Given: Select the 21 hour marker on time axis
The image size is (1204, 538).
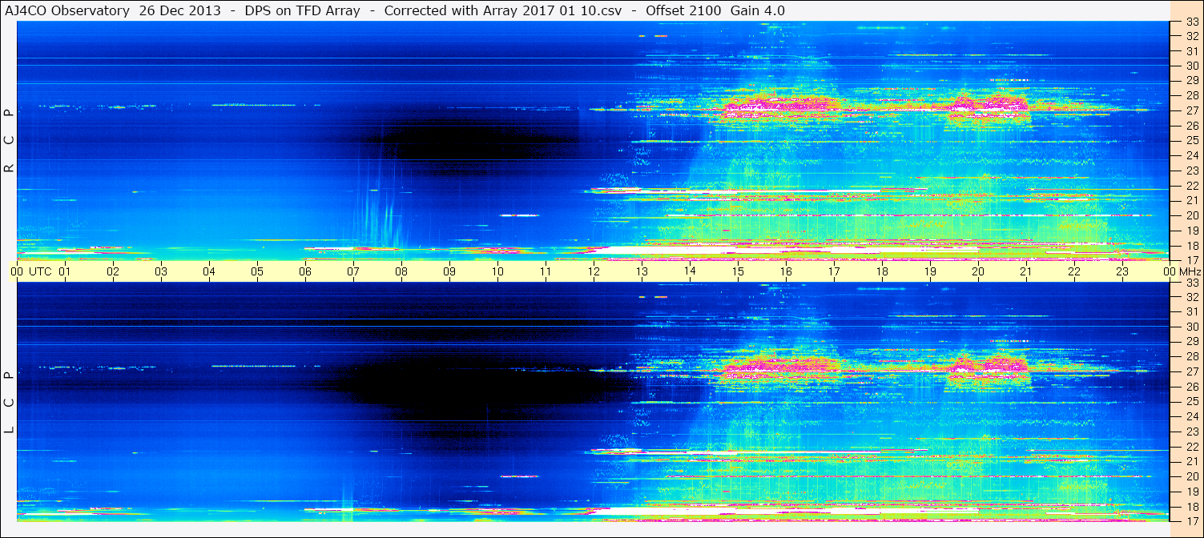Looking at the screenshot, I should pyautogui.click(x=1026, y=271).
